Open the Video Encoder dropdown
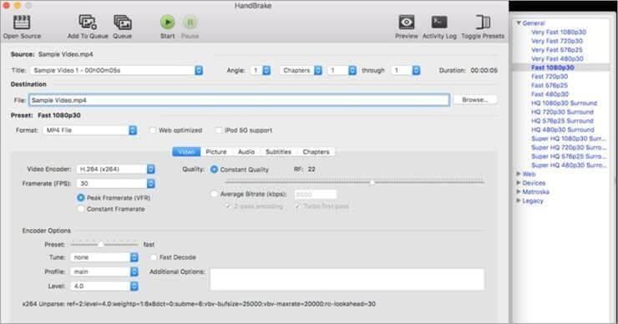 (115, 169)
